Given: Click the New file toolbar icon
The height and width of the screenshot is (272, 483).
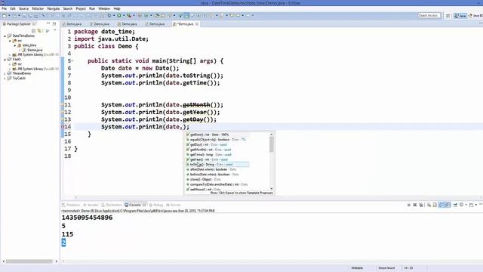Looking at the screenshot, I should click(x=5, y=15).
